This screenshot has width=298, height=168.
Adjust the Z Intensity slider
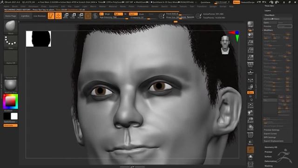(x=143, y=18)
